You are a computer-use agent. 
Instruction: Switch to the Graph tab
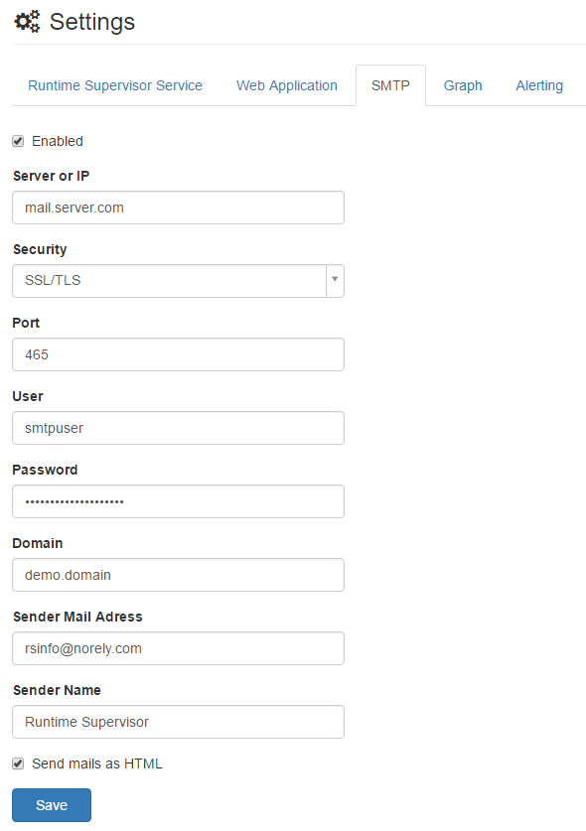tap(462, 85)
